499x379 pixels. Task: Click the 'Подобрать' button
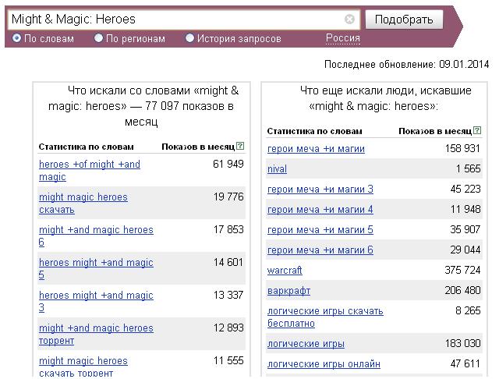(404, 19)
